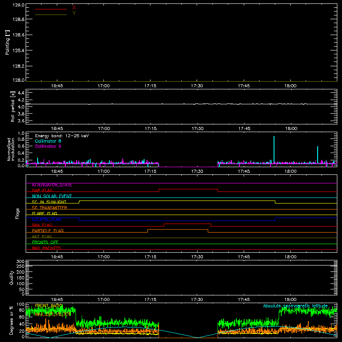This screenshot has width=342, height=342.
Task: Click 3.6 on the Roll period axis
Action: click(21, 121)
